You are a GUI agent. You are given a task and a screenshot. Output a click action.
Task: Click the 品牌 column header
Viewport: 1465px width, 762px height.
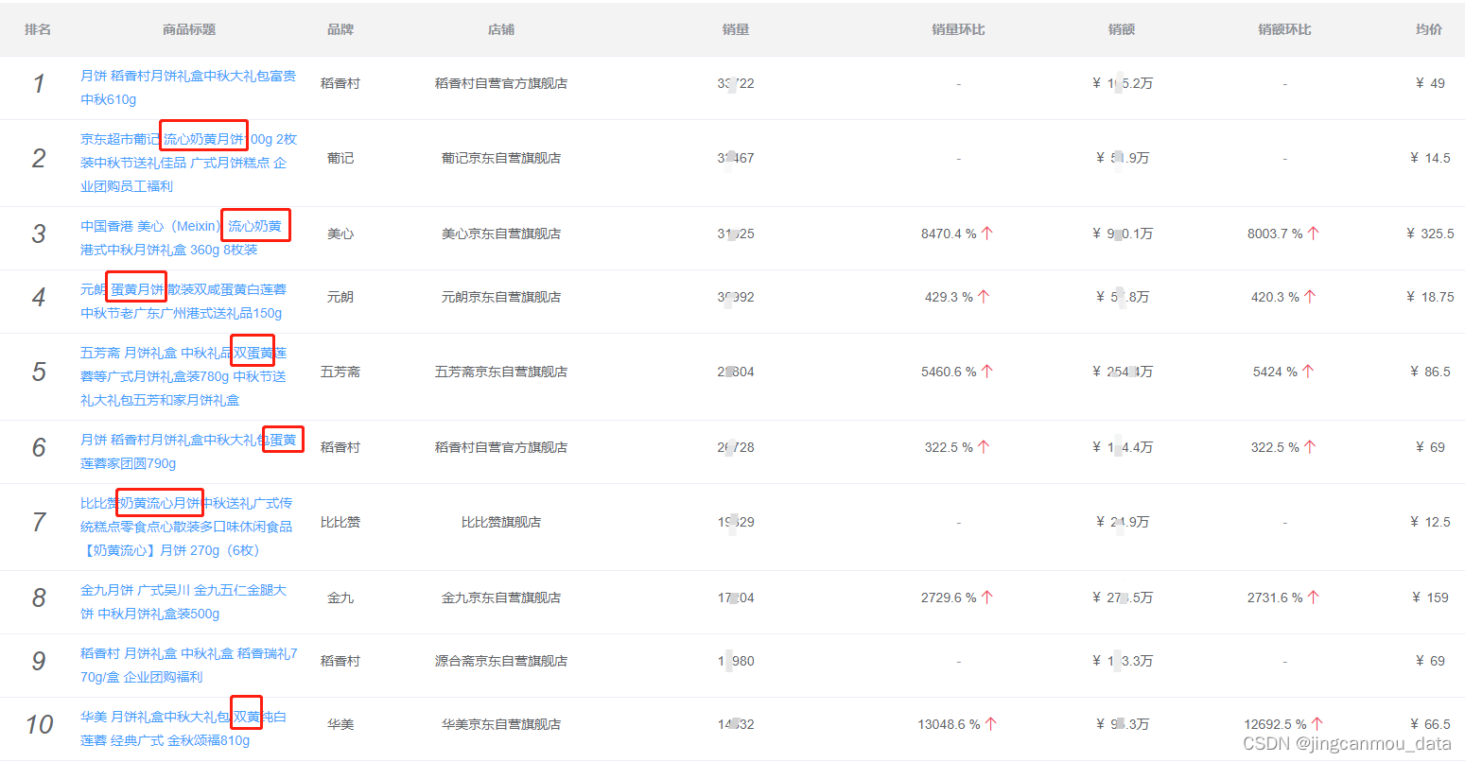click(340, 29)
